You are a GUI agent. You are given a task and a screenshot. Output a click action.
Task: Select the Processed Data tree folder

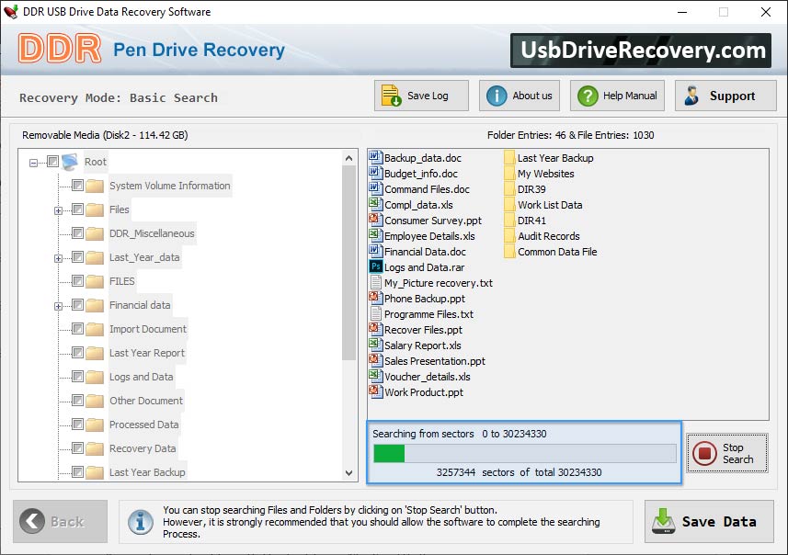pos(143,425)
